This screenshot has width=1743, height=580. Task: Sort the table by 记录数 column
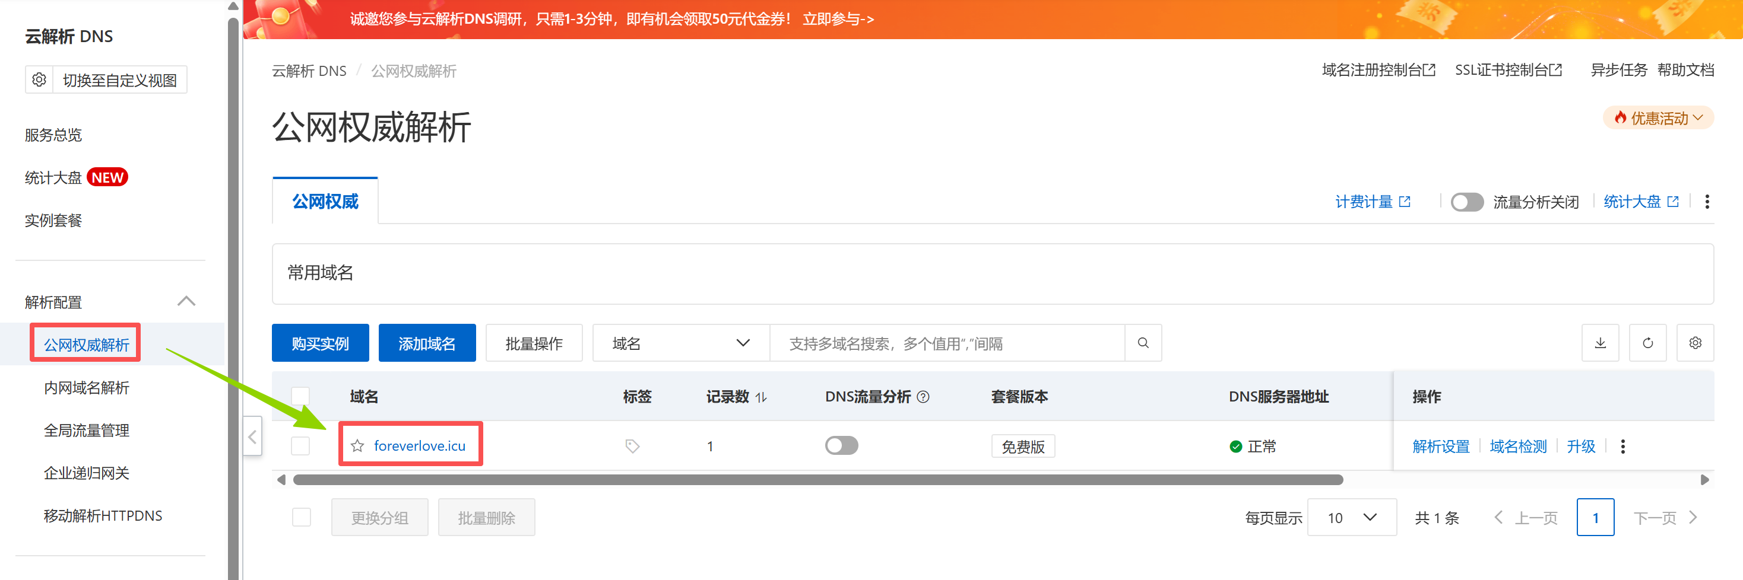(x=761, y=397)
